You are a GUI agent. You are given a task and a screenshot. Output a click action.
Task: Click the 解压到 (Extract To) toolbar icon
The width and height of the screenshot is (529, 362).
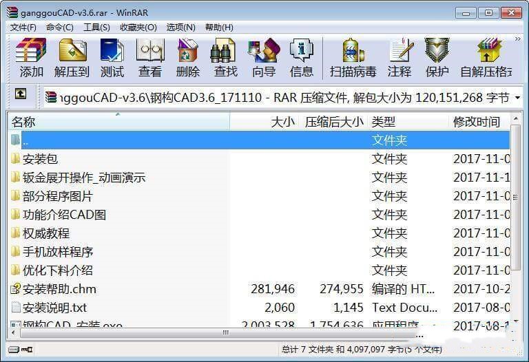pos(72,50)
